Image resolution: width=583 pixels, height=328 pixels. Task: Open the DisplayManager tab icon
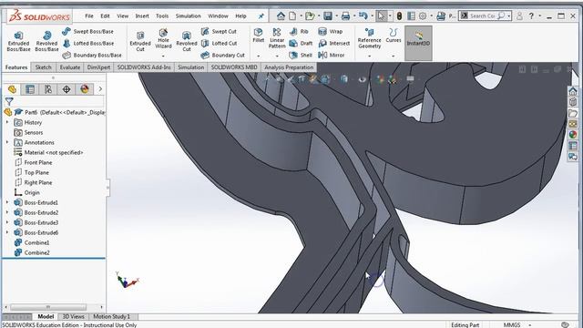(x=85, y=89)
